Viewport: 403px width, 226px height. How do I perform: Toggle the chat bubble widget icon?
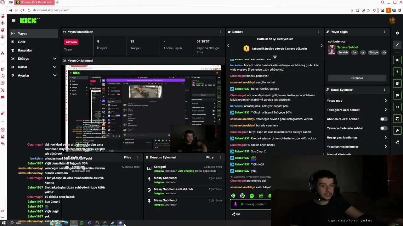(x=397, y=95)
